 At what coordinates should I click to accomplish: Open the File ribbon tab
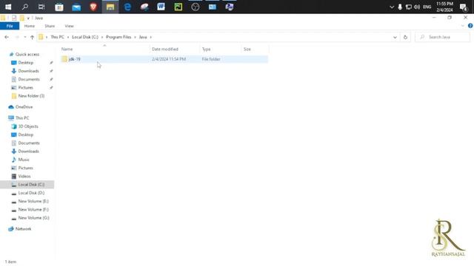click(10, 26)
